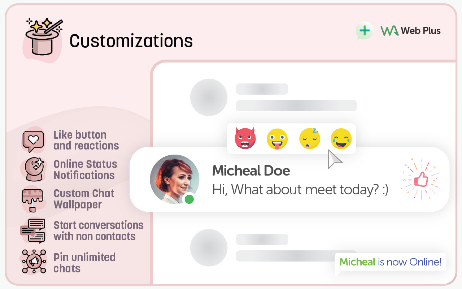
Task: Click the magic hat Customizations icon
Action: 43,38
